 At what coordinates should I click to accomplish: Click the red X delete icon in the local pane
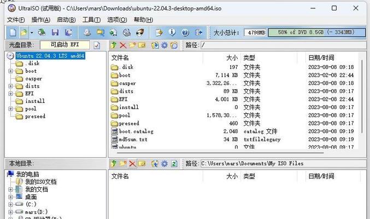pyautogui.click(x=132, y=163)
